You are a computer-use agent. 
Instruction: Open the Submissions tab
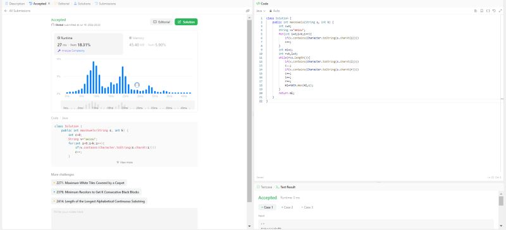[x=105, y=4]
